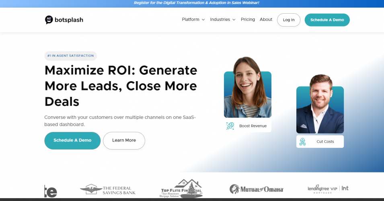Image resolution: width=384 pixels, height=201 pixels.
Task: Click the Boost Revenue label
Action: click(253, 126)
